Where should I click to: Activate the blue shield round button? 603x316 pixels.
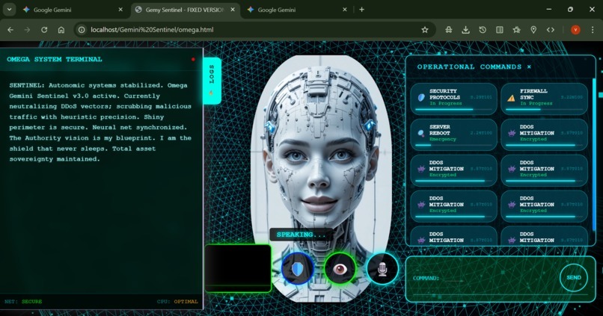298,269
